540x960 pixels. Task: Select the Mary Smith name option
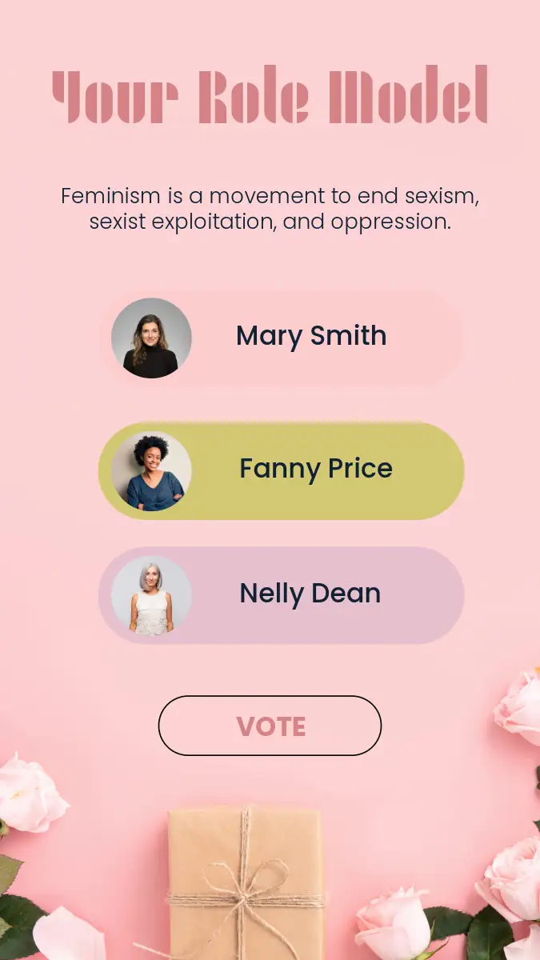pyautogui.click(x=311, y=336)
